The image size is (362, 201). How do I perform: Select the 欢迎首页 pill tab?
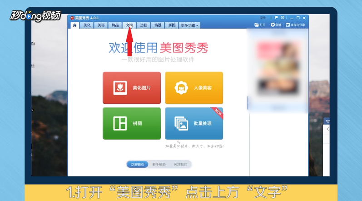137,165
